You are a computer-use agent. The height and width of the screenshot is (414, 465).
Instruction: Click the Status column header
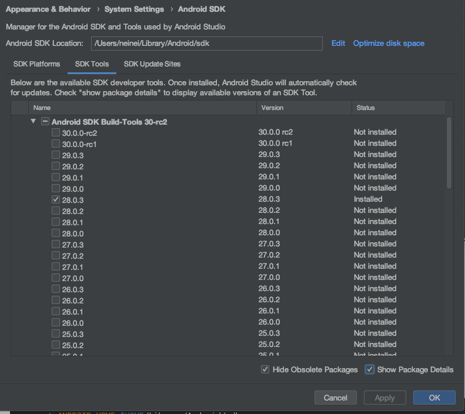pos(398,108)
